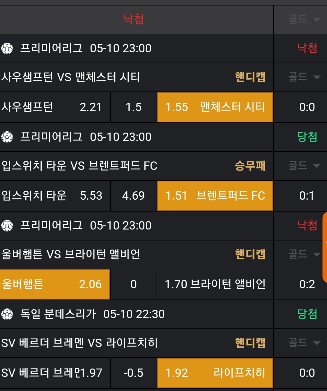The image size is (327, 391).
Task: Click soccer ball icon beside Southampton match league
Action: (x=7, y=48)
